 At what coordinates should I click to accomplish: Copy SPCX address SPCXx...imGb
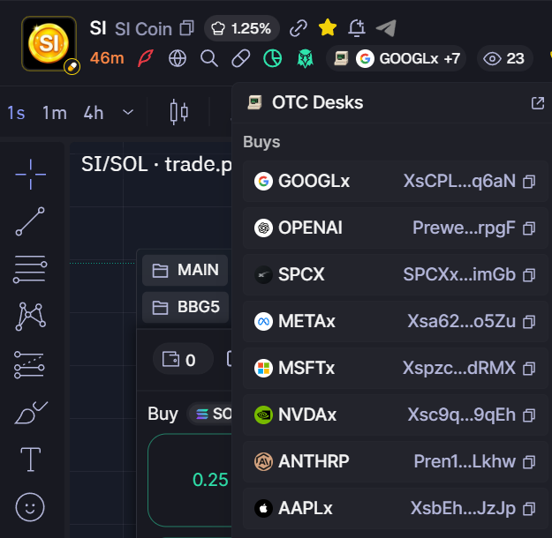[529, 275]
